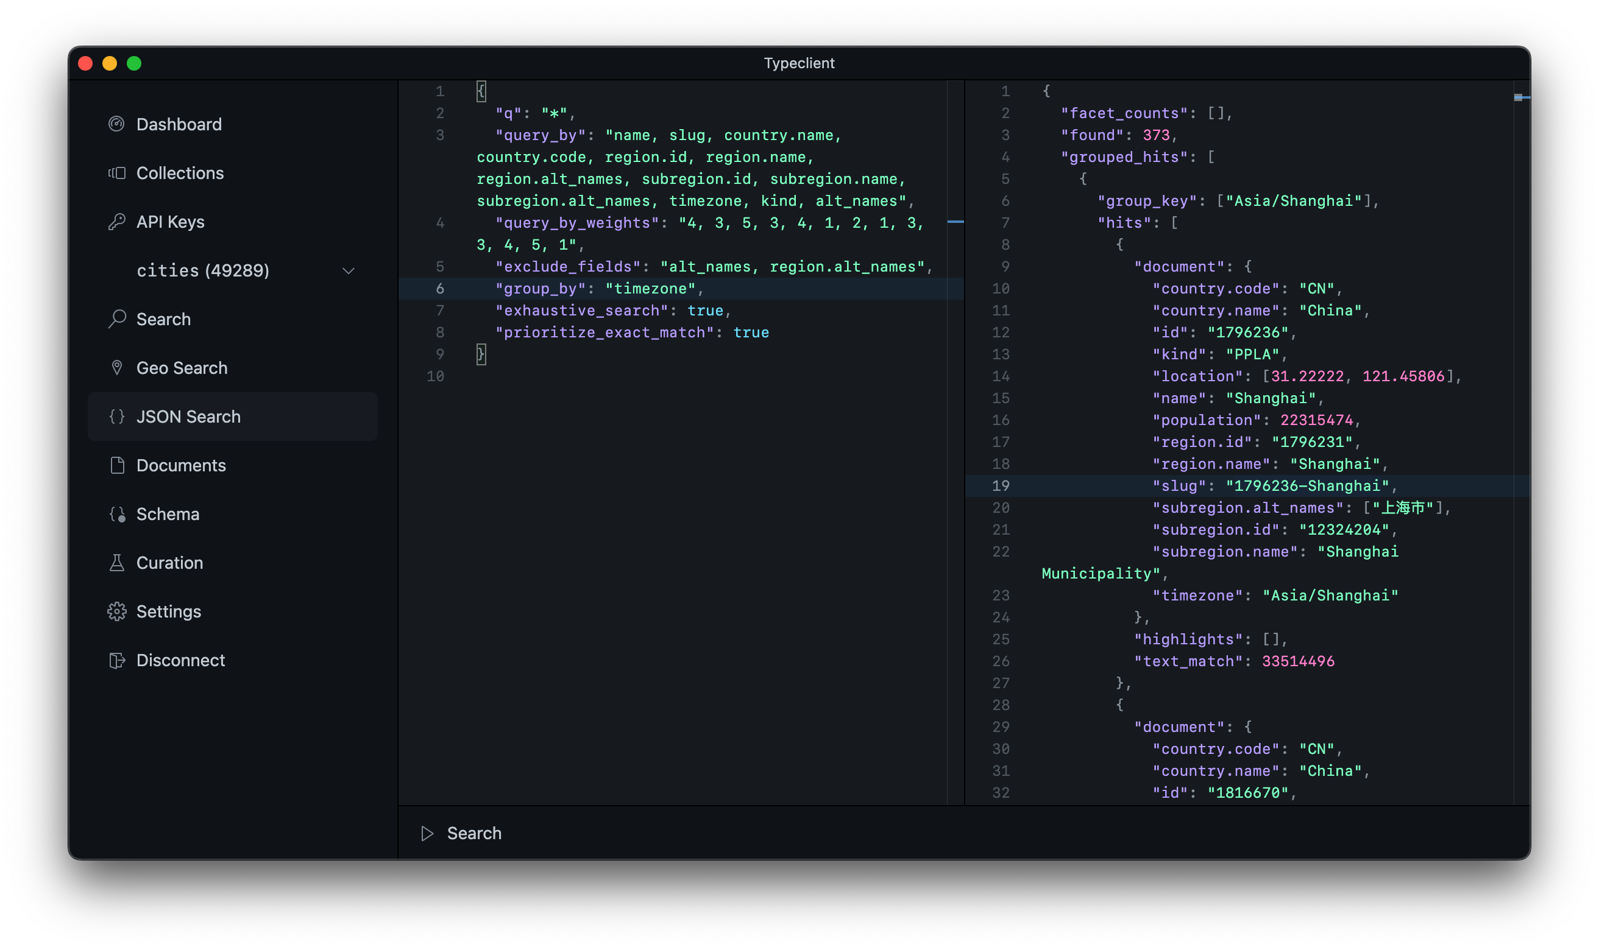1599x950 pixels.
Task: Click the API Keys key icon
Action: click(116, 222)
